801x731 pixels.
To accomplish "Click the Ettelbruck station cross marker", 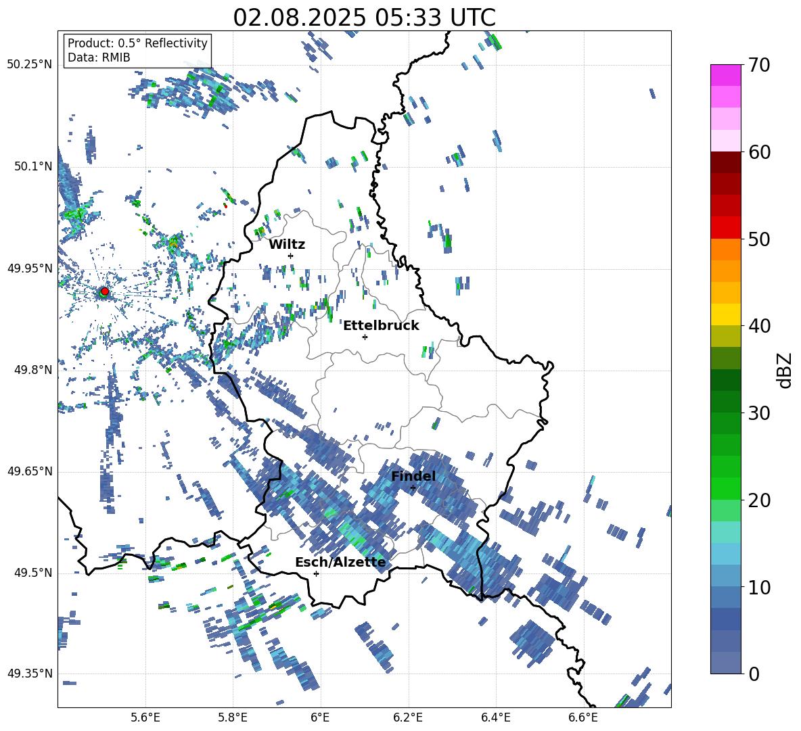I will (x=365, y=337).
